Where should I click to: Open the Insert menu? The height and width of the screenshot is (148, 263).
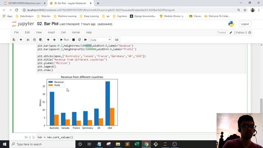[x=51, y=32]
